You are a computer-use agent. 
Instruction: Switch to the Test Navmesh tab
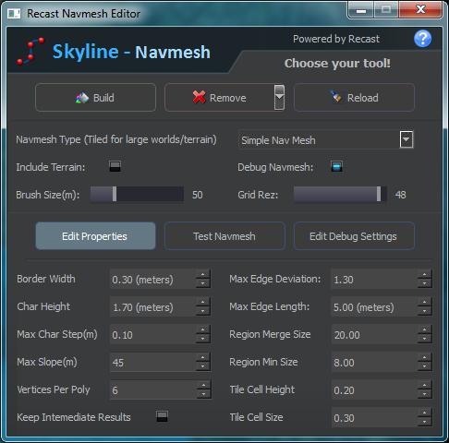coord(224,236)
